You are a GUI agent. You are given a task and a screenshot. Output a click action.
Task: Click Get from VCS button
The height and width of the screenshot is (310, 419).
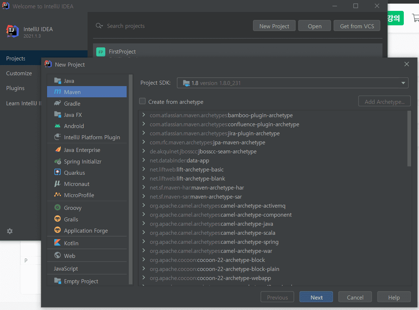click(357, 26)
